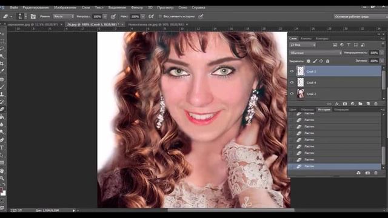Open the eraser Mode dropdown Кисть
Screen dimensions: 388x218
[64, 16]
